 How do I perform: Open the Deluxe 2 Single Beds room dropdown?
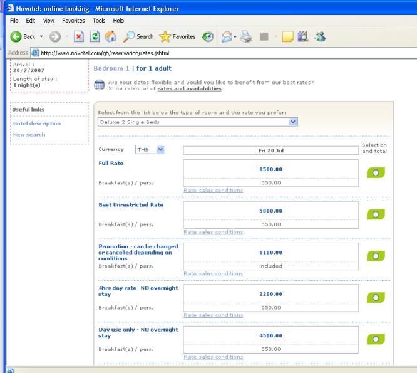[197, 122]
